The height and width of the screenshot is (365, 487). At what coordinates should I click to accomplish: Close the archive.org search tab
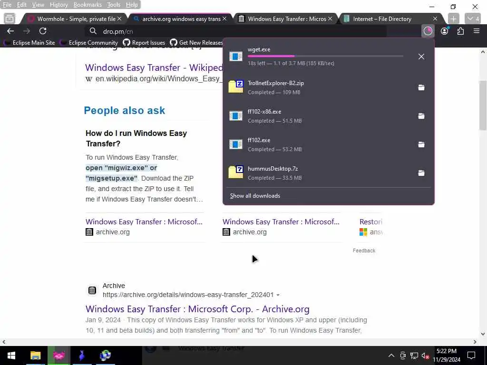point(224,19)
